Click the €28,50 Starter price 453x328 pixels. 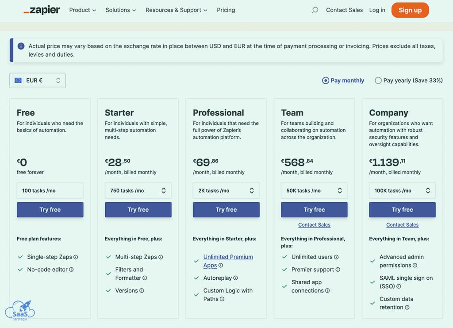(x=118, y=162)
